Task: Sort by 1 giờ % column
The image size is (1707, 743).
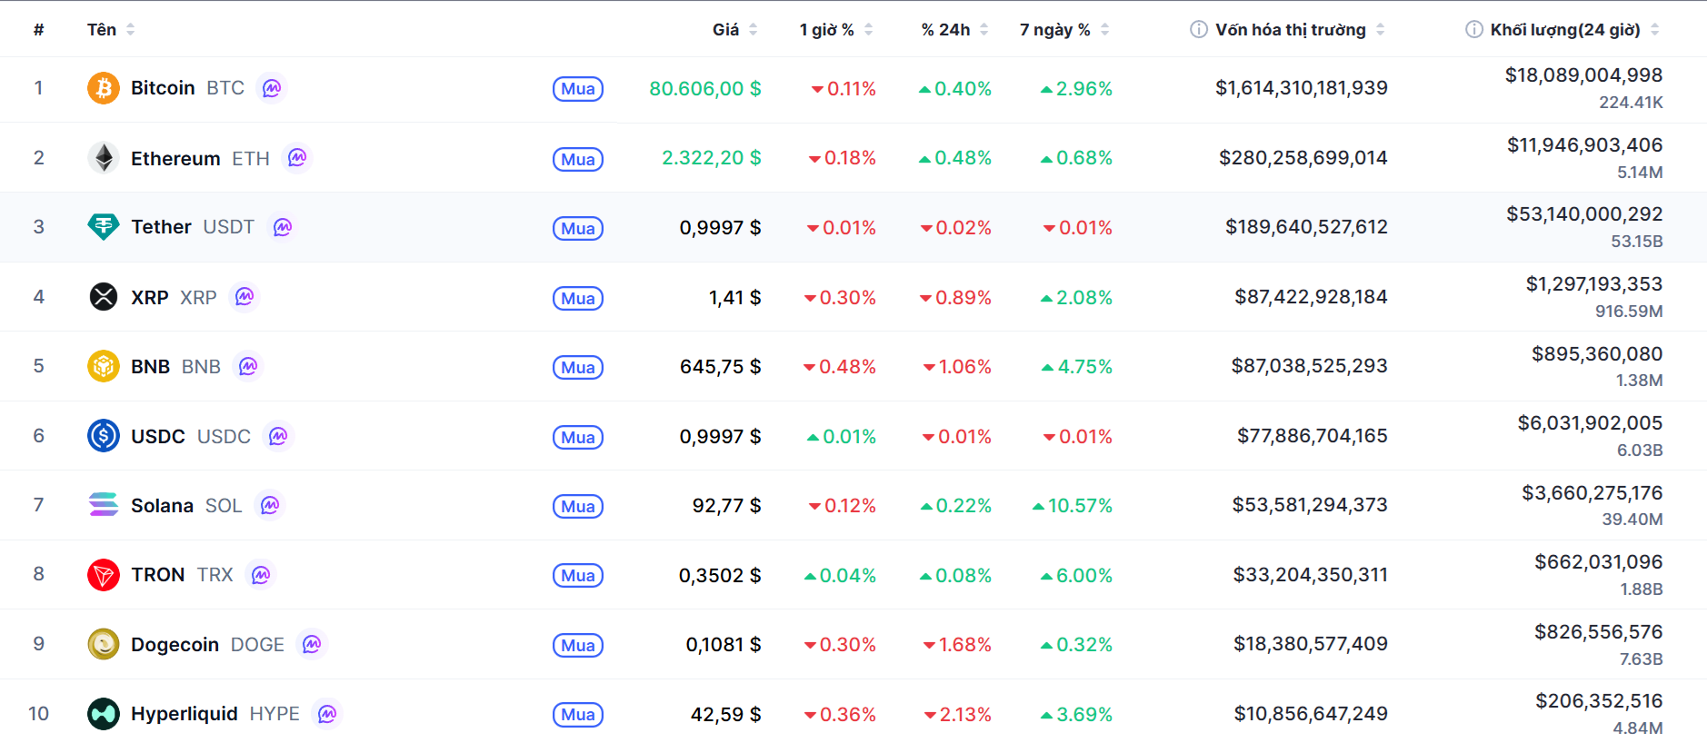Action: [x=836, y=29]
